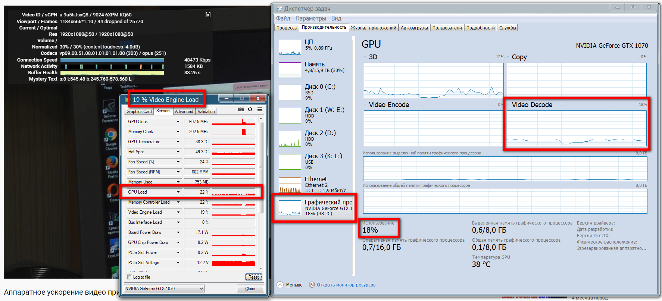
Task: Click the GPU-Z refresh icon
Action: click(x=250, y=109)
